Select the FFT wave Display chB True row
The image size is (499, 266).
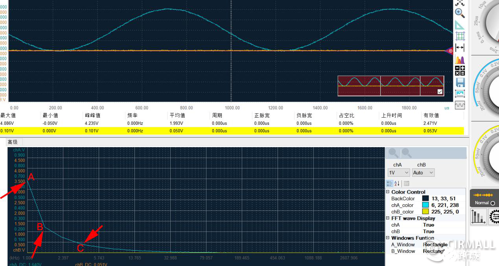[425, 231]
